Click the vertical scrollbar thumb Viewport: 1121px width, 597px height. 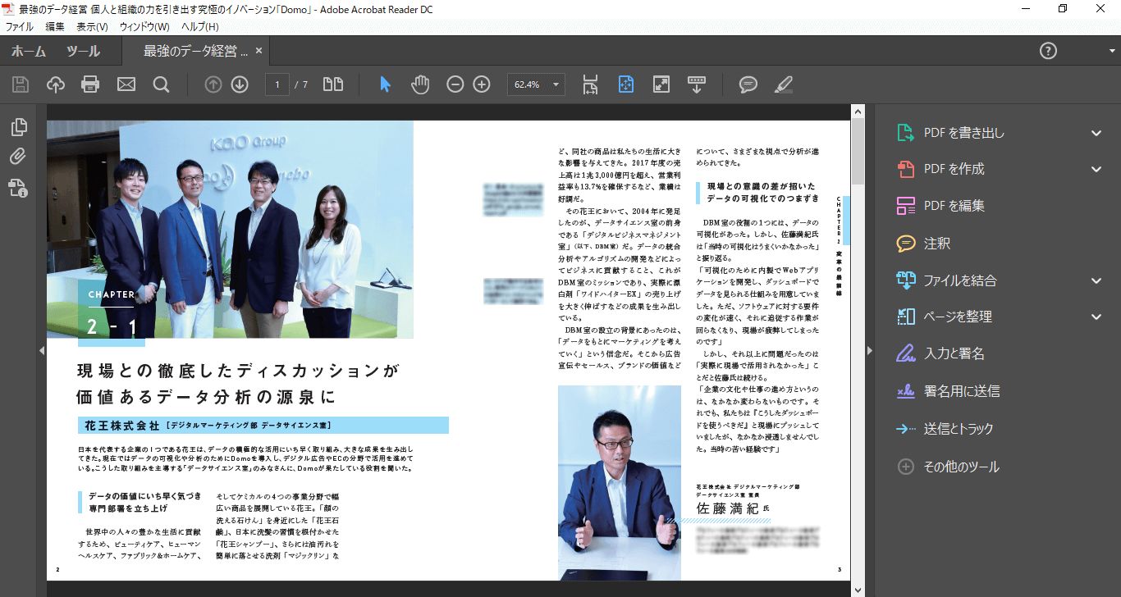pyautogui.click(x=858, y=150)
